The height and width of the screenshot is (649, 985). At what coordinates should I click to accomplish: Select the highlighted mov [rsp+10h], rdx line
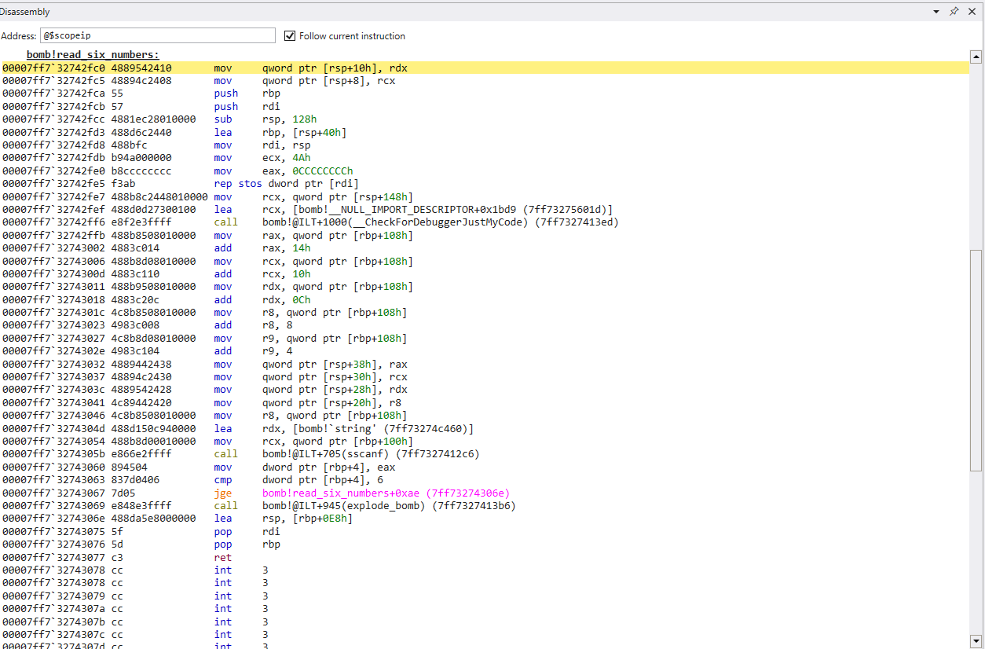click(x=334, y=68)
